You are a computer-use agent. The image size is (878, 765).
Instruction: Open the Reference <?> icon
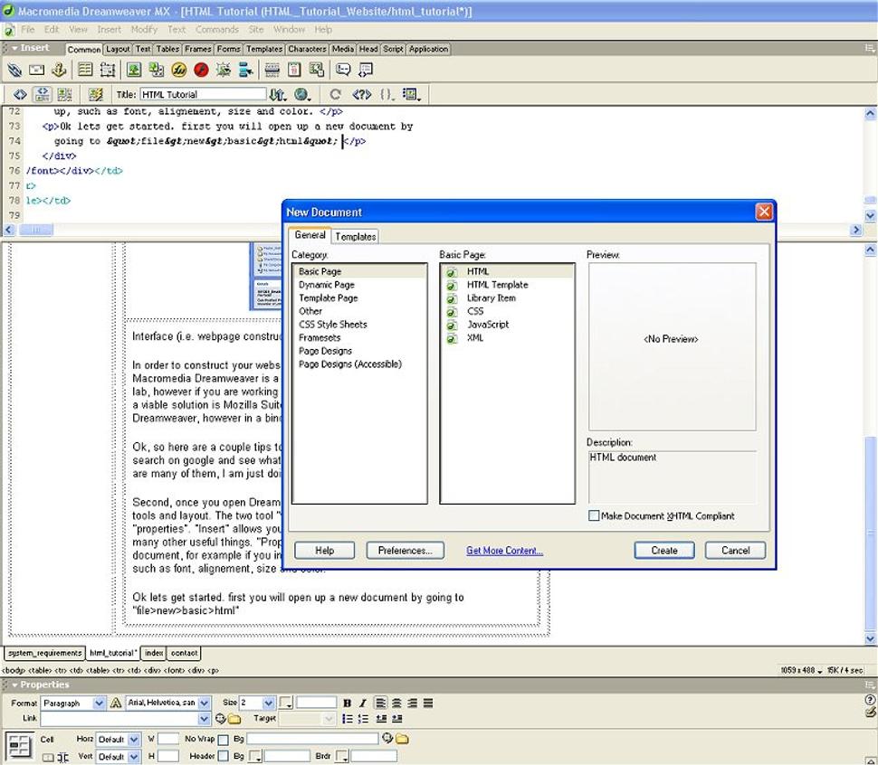click(x=362, y=94)
